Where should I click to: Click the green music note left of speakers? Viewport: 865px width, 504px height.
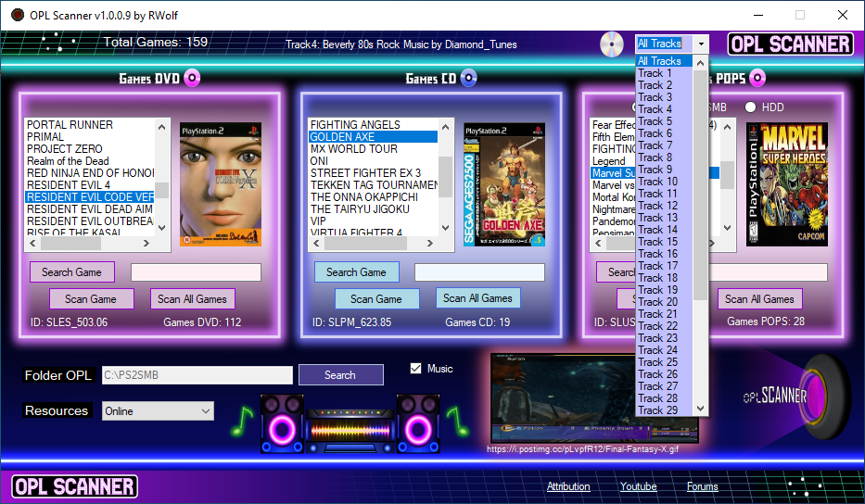(x=242, y=421)
